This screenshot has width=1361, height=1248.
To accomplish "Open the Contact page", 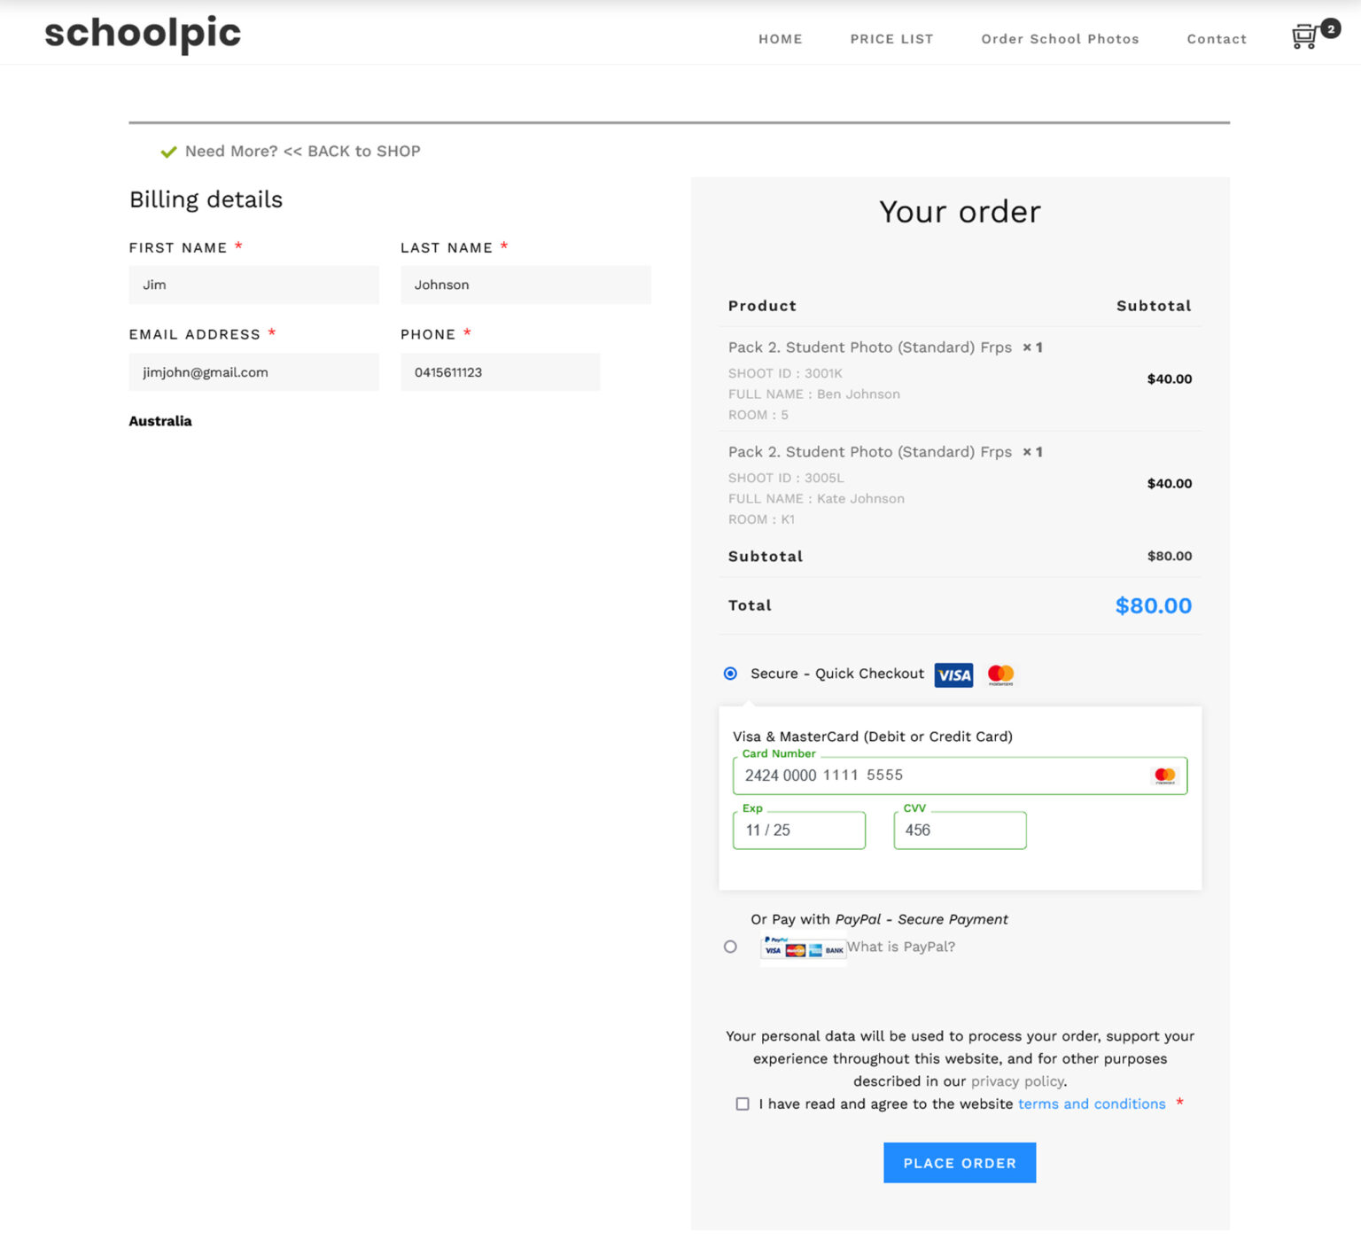I will [x=1217, y=39].
